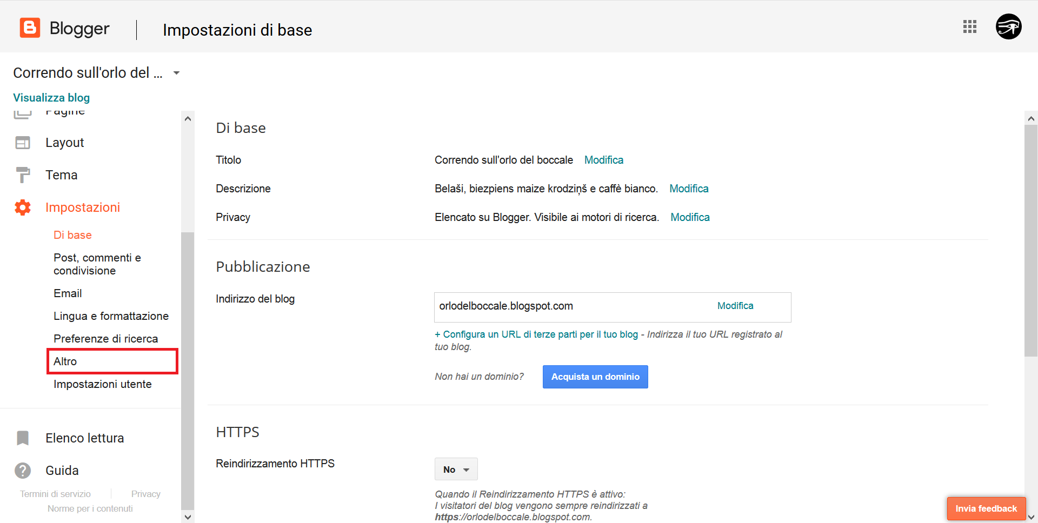Click the Guida question mark icon

[x=23, y=471]
